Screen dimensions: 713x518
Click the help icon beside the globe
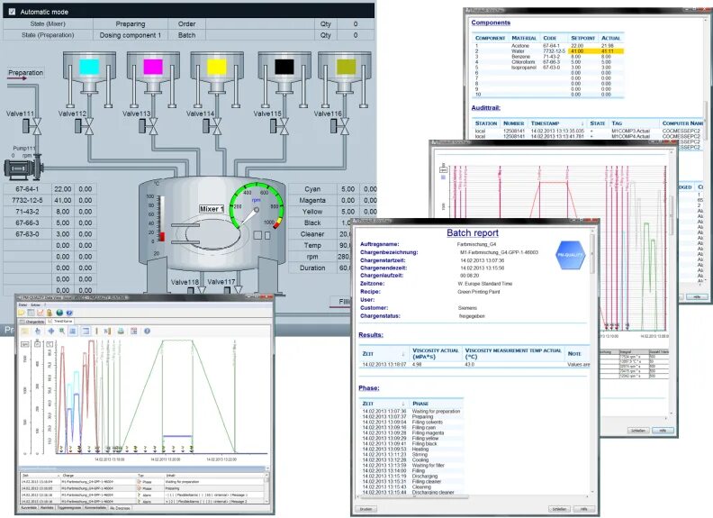tap(69, 313)
